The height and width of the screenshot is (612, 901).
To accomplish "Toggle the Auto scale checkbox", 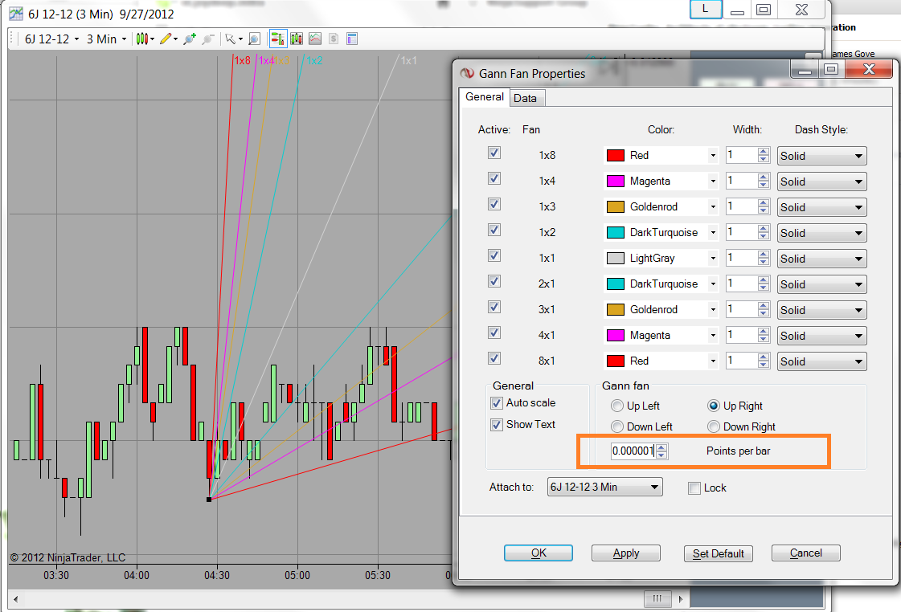I will (x=497, y=404).
